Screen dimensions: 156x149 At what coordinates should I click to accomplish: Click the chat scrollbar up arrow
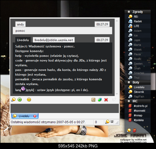click(117, 21)
